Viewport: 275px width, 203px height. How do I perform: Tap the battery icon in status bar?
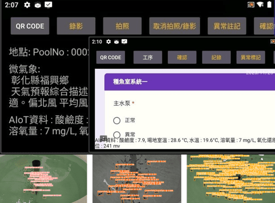tap(269, 5)
